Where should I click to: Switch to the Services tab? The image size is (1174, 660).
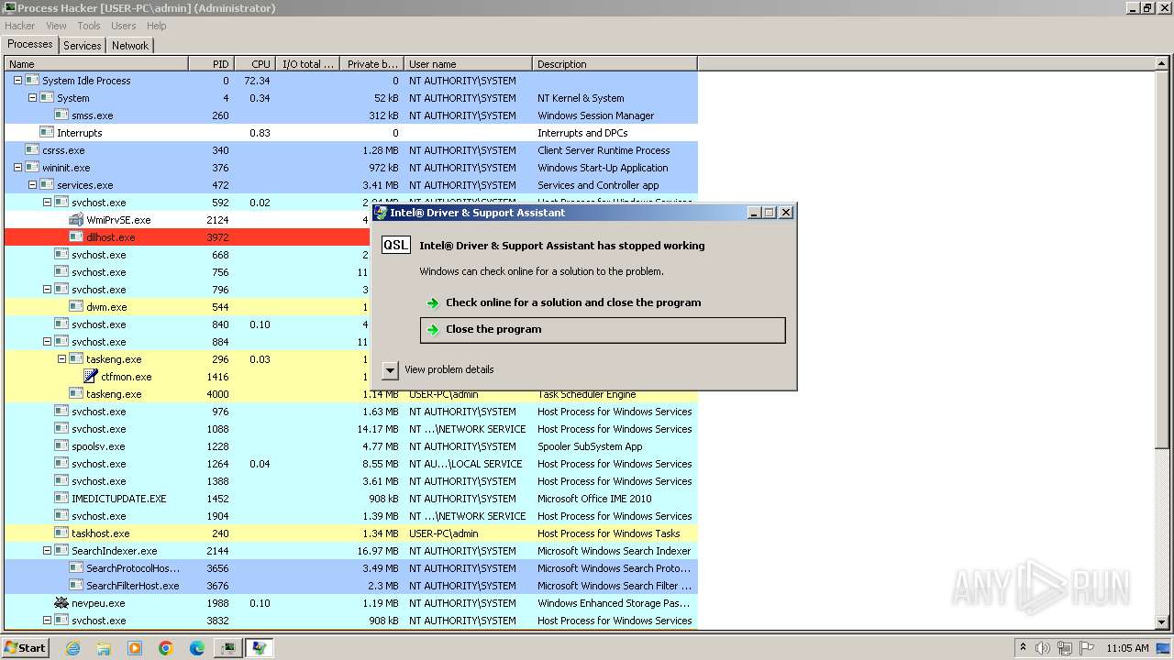tap(83, 45)
